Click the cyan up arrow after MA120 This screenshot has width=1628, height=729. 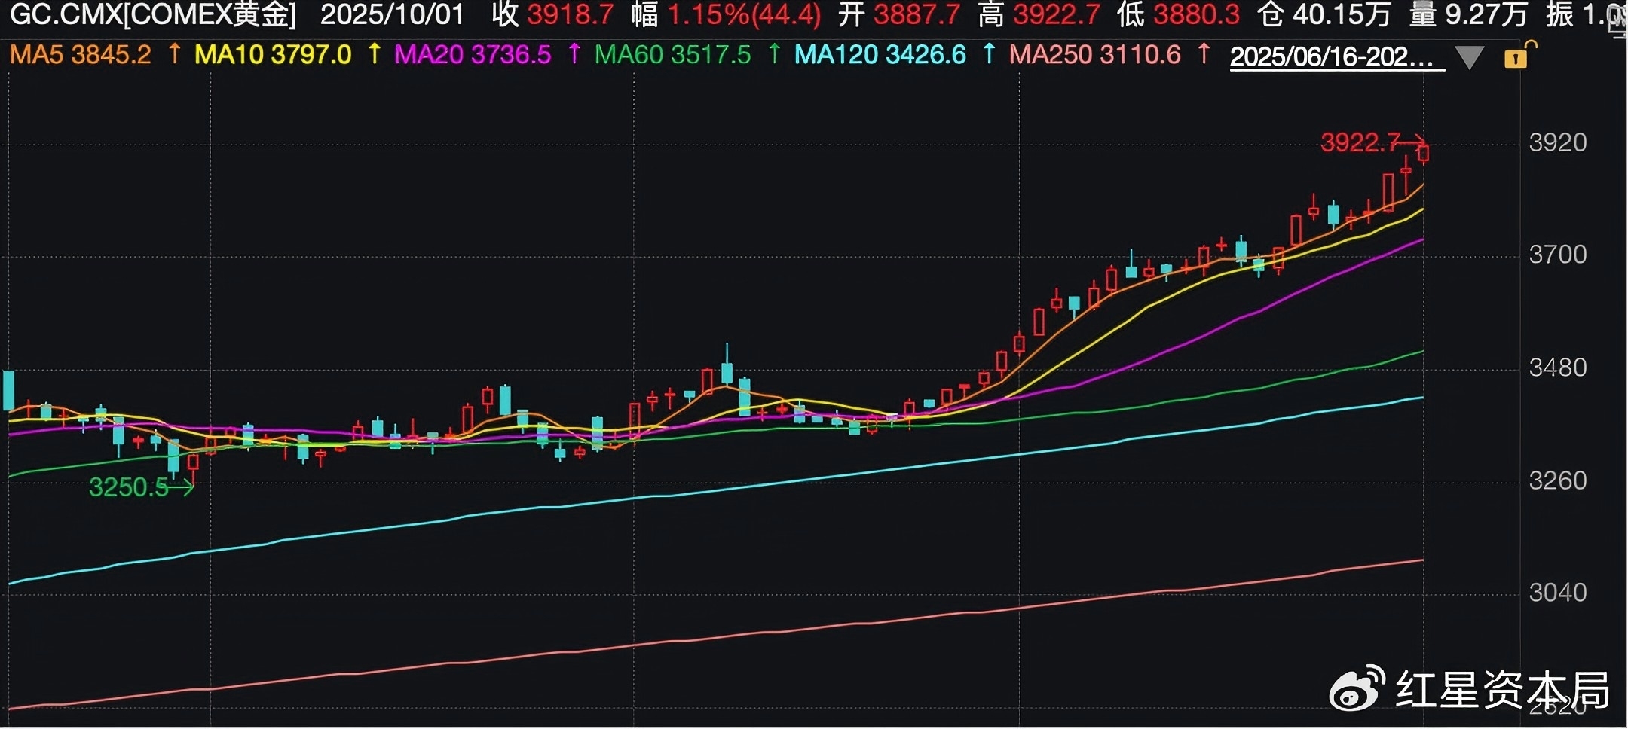[x=989, y=54]
